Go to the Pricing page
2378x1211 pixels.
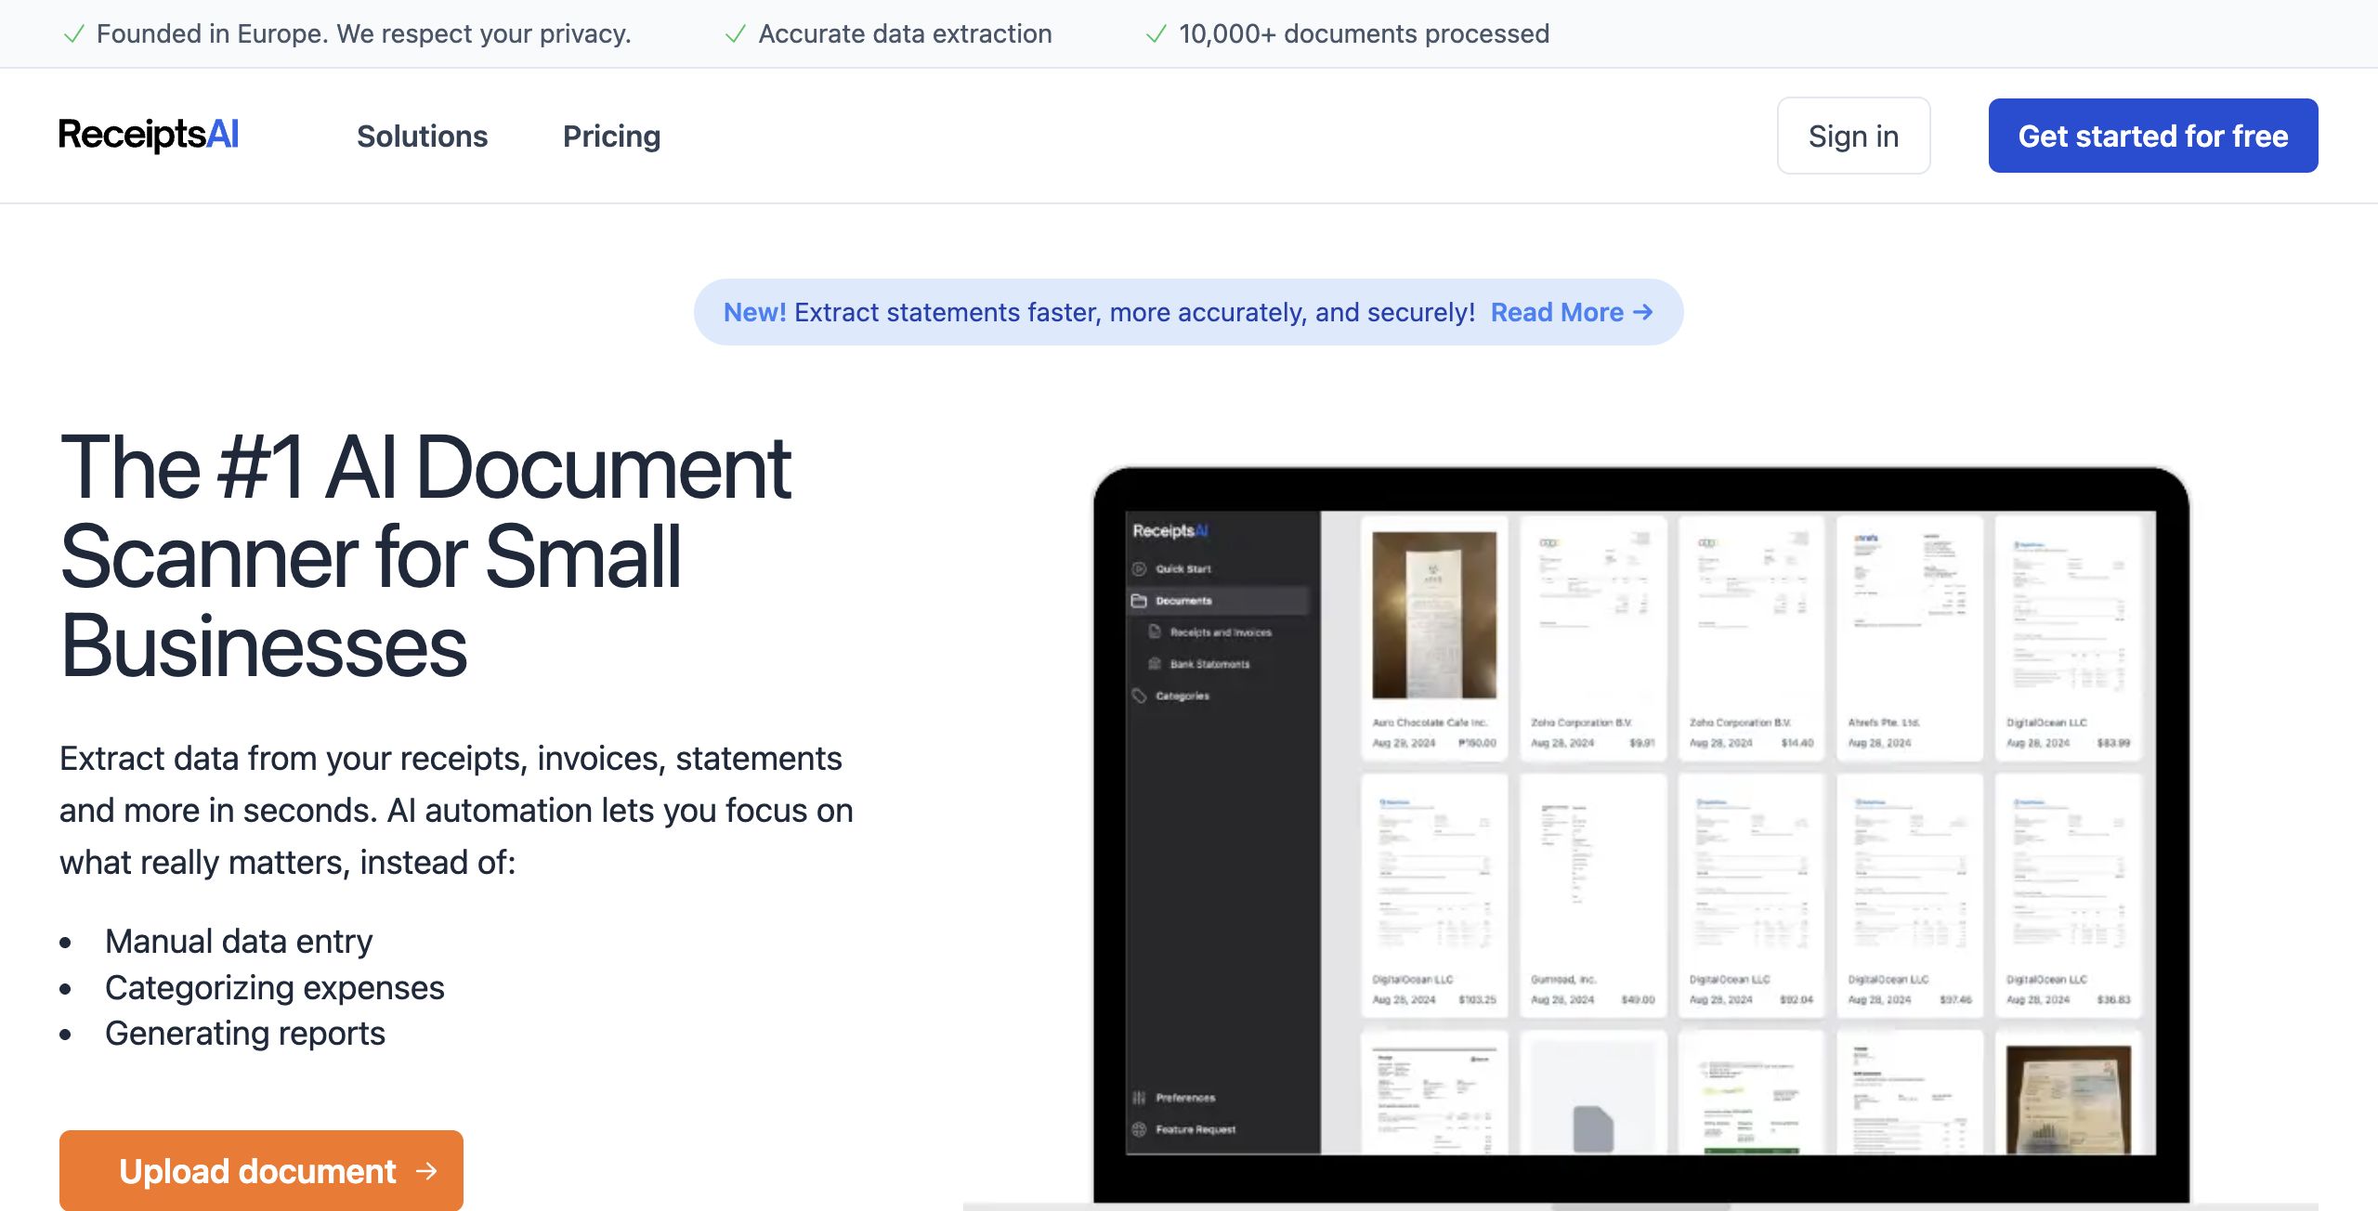point(611,136)
